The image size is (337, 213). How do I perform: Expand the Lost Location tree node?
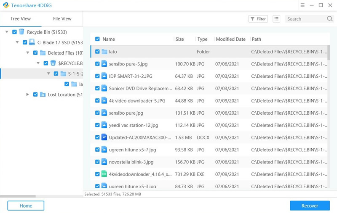tap(27, 95)
